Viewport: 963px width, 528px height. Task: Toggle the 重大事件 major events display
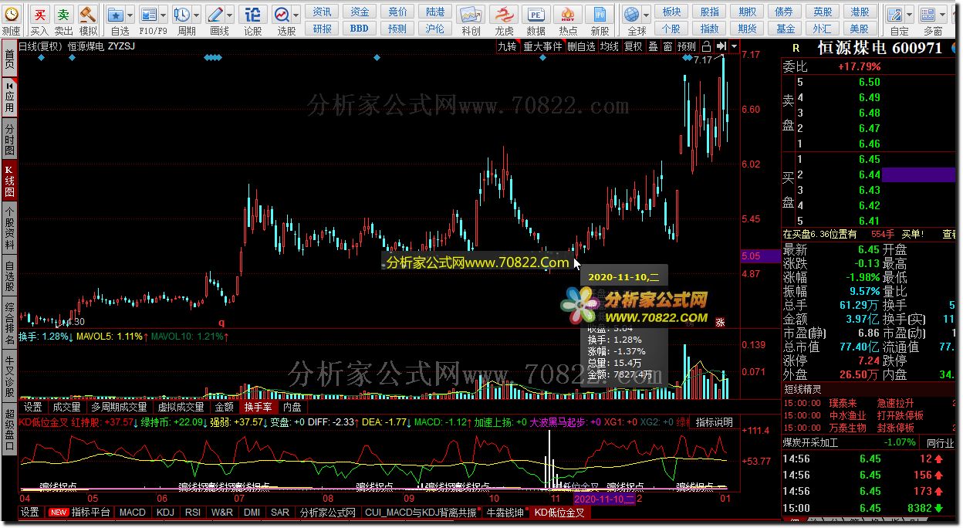543,46
